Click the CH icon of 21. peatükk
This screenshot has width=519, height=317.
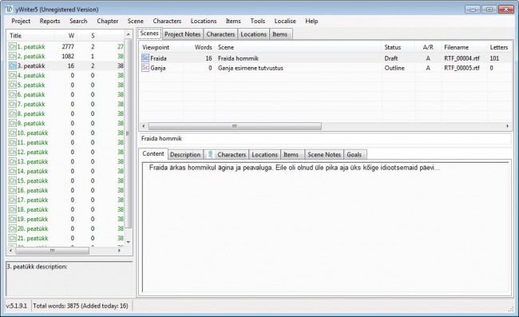tap(12, 239)
